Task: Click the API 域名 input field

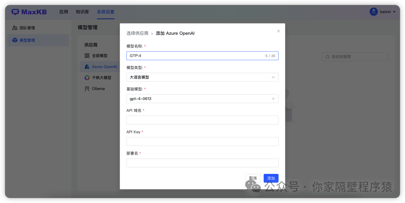Action: (x=202, y=120)
